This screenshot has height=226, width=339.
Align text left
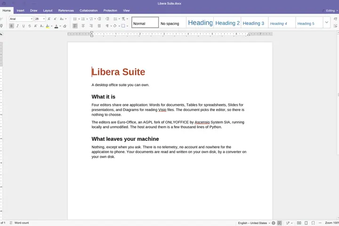(75, 26)
